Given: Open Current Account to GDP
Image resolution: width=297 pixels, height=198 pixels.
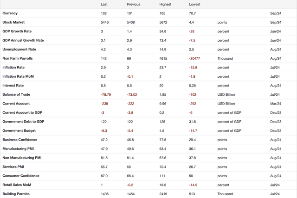Looking at the screenshot, I should pos(22,112).
